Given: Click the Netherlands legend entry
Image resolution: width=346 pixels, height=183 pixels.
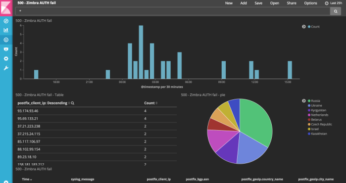Looking at the screenshot, I should click(318, 115).
